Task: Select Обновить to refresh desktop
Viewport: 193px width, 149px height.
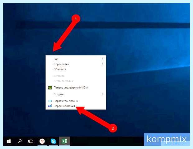Action: click(x=76, y=69)
